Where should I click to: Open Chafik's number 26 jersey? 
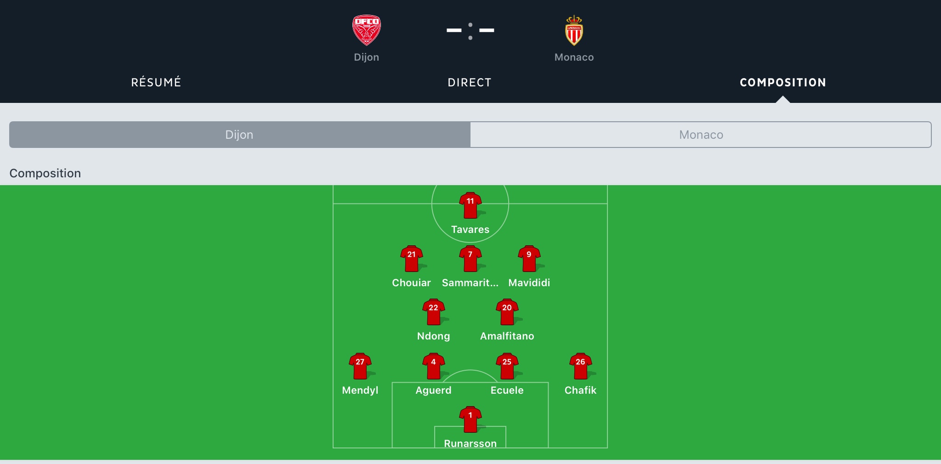pos(580,366)
